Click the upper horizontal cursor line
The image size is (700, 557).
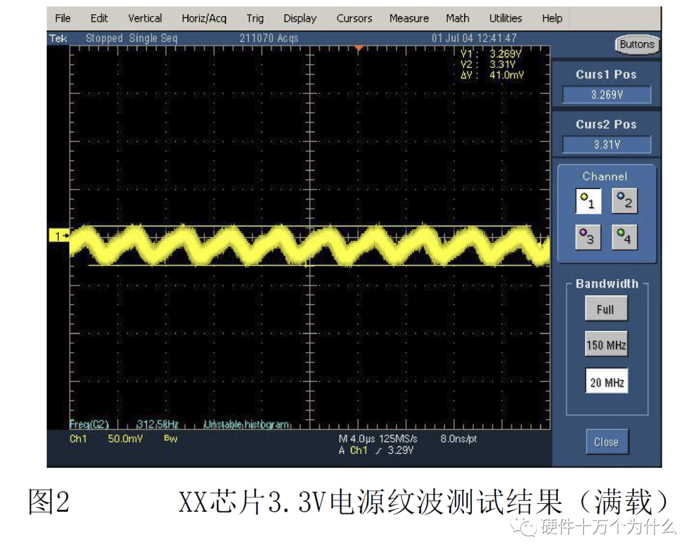(310, 227)
